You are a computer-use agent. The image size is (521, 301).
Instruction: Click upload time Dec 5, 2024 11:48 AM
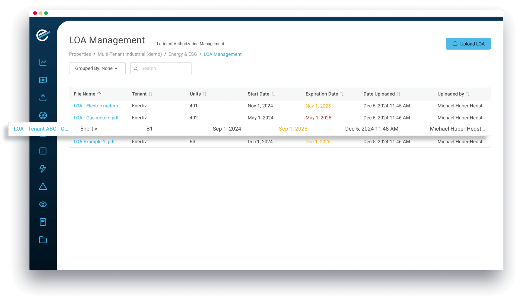pos(372,129)
